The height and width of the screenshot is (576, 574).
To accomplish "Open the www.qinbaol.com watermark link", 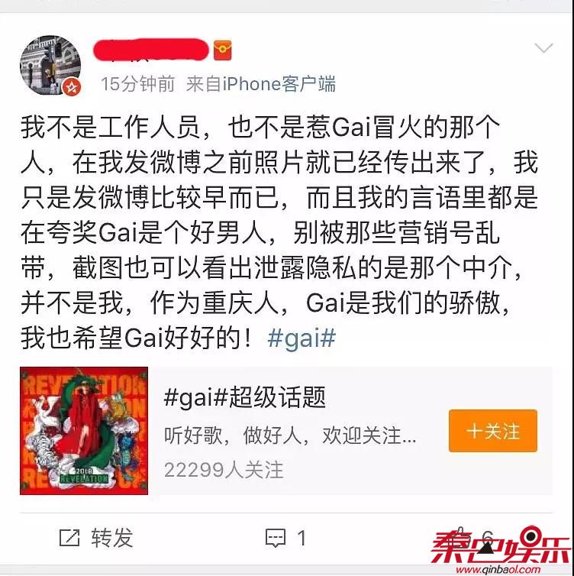I will click(498, 570).
